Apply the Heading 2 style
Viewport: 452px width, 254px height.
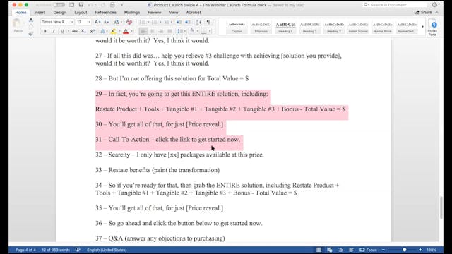(309, 28)
